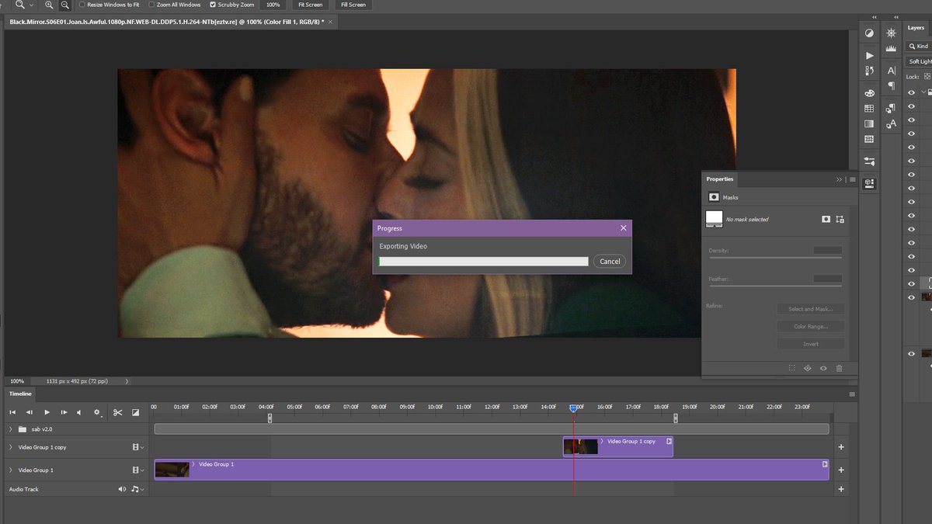Delete the mask with trash icon
Image resolution: width=932 pixels, height=524 pixels.
coord(839,368)
